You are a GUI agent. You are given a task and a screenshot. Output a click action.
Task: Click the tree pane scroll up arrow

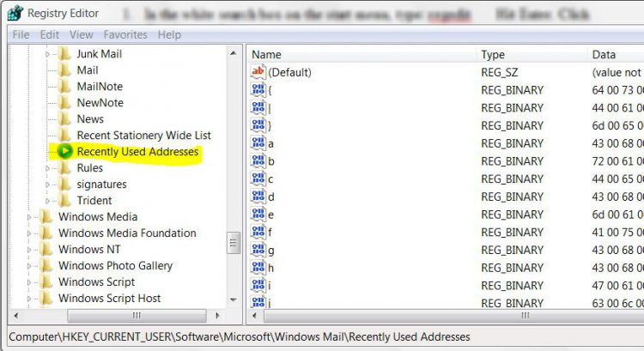(234, 53)
